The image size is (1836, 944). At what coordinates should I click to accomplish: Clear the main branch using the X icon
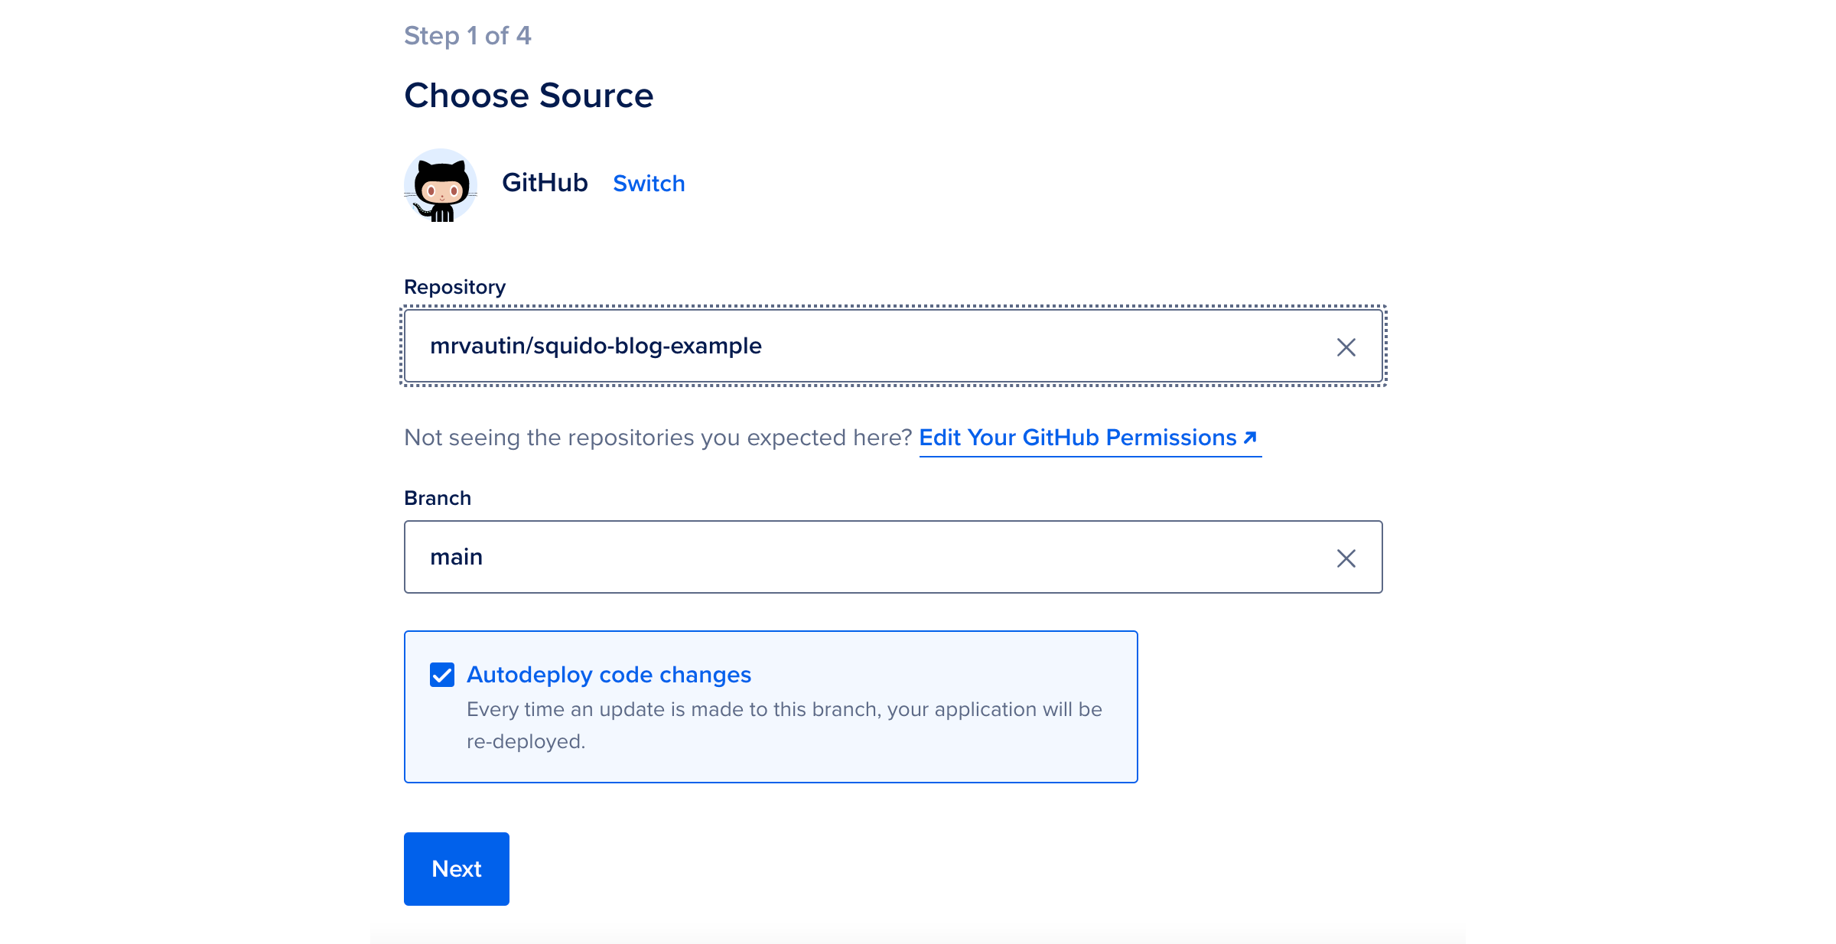[1345, 558]
